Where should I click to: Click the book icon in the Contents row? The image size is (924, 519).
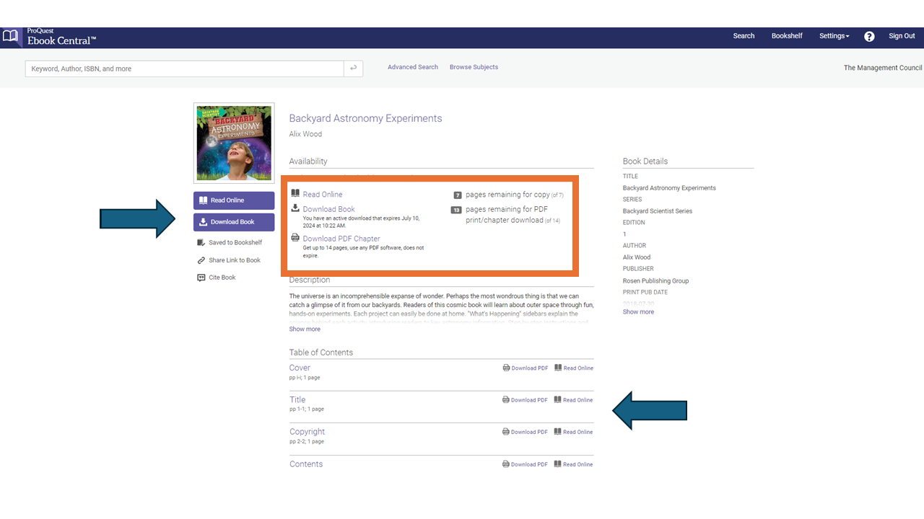tap(558, 464)
